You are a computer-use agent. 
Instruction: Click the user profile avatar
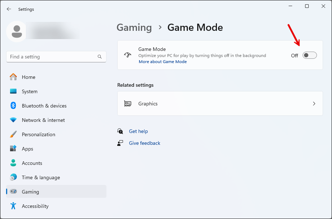(x=16, y=32)
